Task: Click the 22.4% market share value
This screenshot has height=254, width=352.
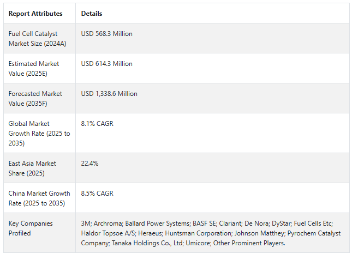Action: [x=90, y=164]
